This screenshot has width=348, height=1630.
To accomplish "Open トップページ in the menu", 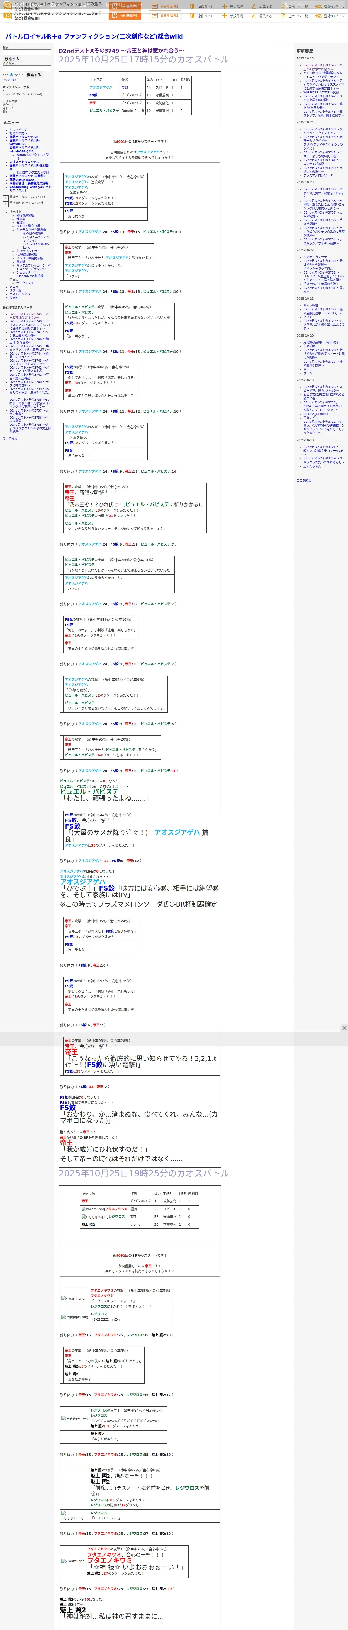I will (18, 130).
